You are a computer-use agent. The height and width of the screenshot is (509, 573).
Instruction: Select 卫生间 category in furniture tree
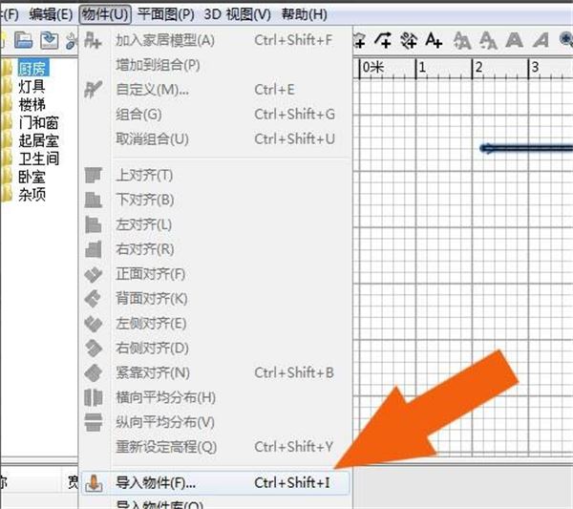point(38,159)
